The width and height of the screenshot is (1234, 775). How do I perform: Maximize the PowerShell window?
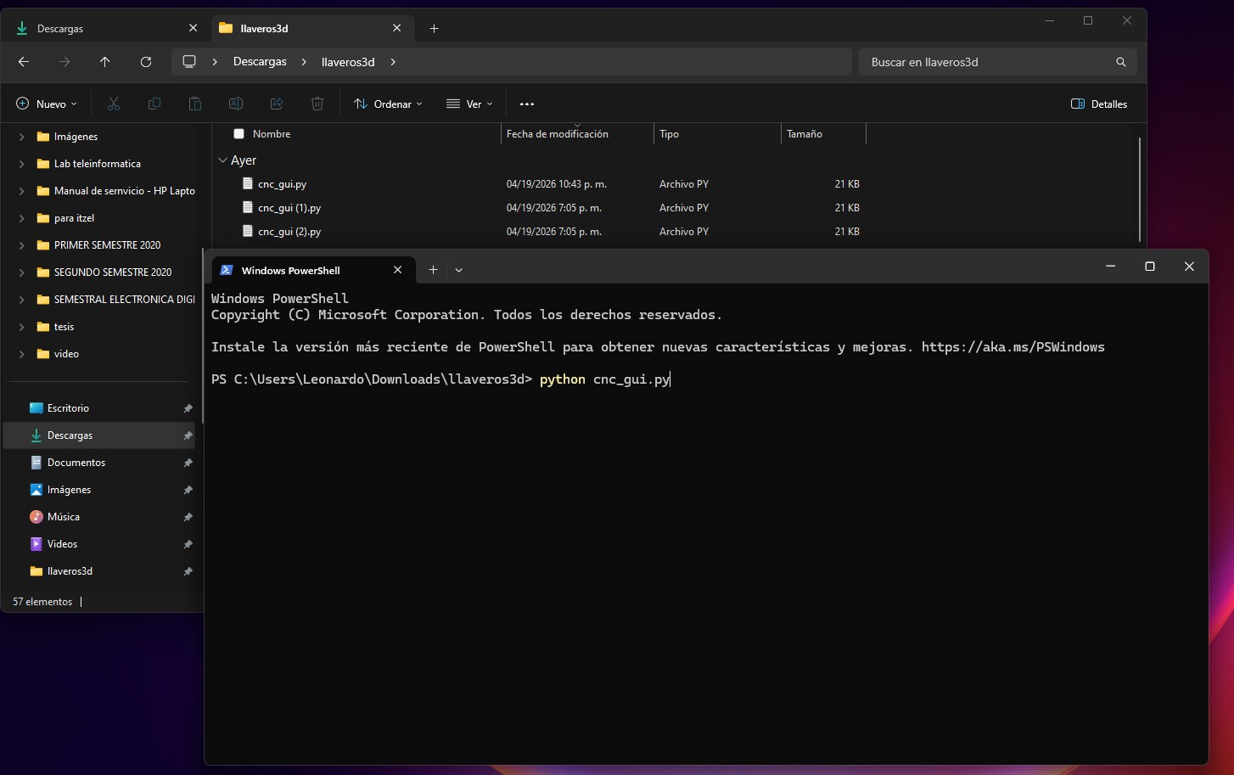pos(1150,267)
